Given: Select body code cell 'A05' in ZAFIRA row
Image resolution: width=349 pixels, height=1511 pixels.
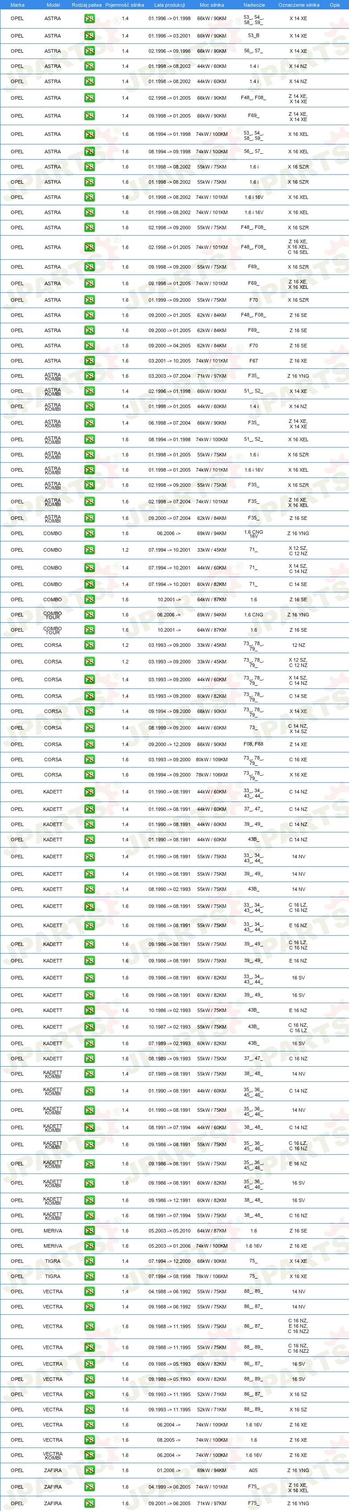Looking at the screenshot, I should pyautogui.click(x=253, y=1470).
